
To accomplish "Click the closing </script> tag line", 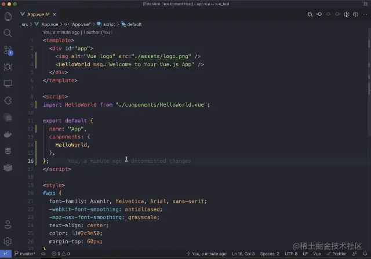I will click(x=57, y=169).
